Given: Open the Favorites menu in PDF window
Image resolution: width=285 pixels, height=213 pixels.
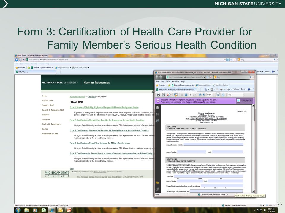Looking at the screenshot, I should (175, 82).
